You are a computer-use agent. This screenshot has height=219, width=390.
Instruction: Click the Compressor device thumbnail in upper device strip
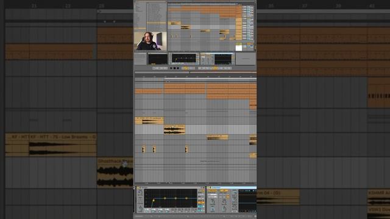point(217,59)
